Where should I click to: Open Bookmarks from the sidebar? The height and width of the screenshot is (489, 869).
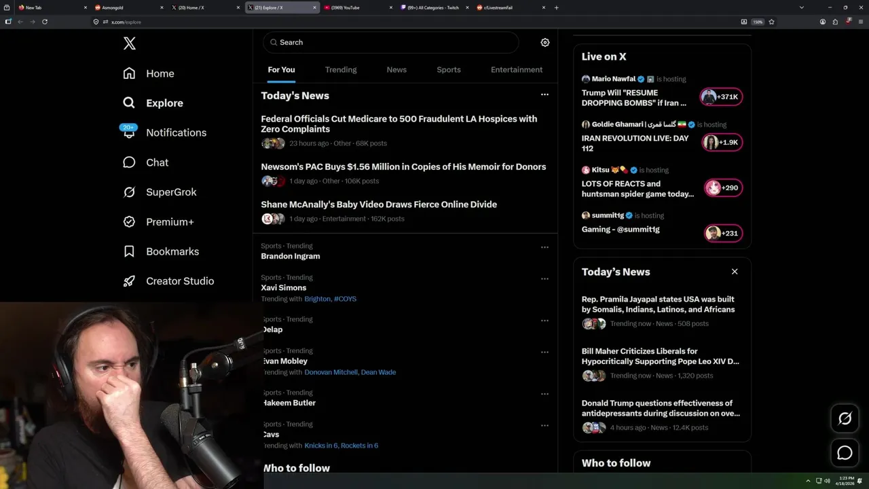pos(161,251)
